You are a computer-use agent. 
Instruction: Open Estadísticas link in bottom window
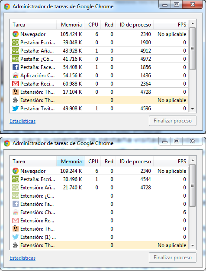coord(23,258)
